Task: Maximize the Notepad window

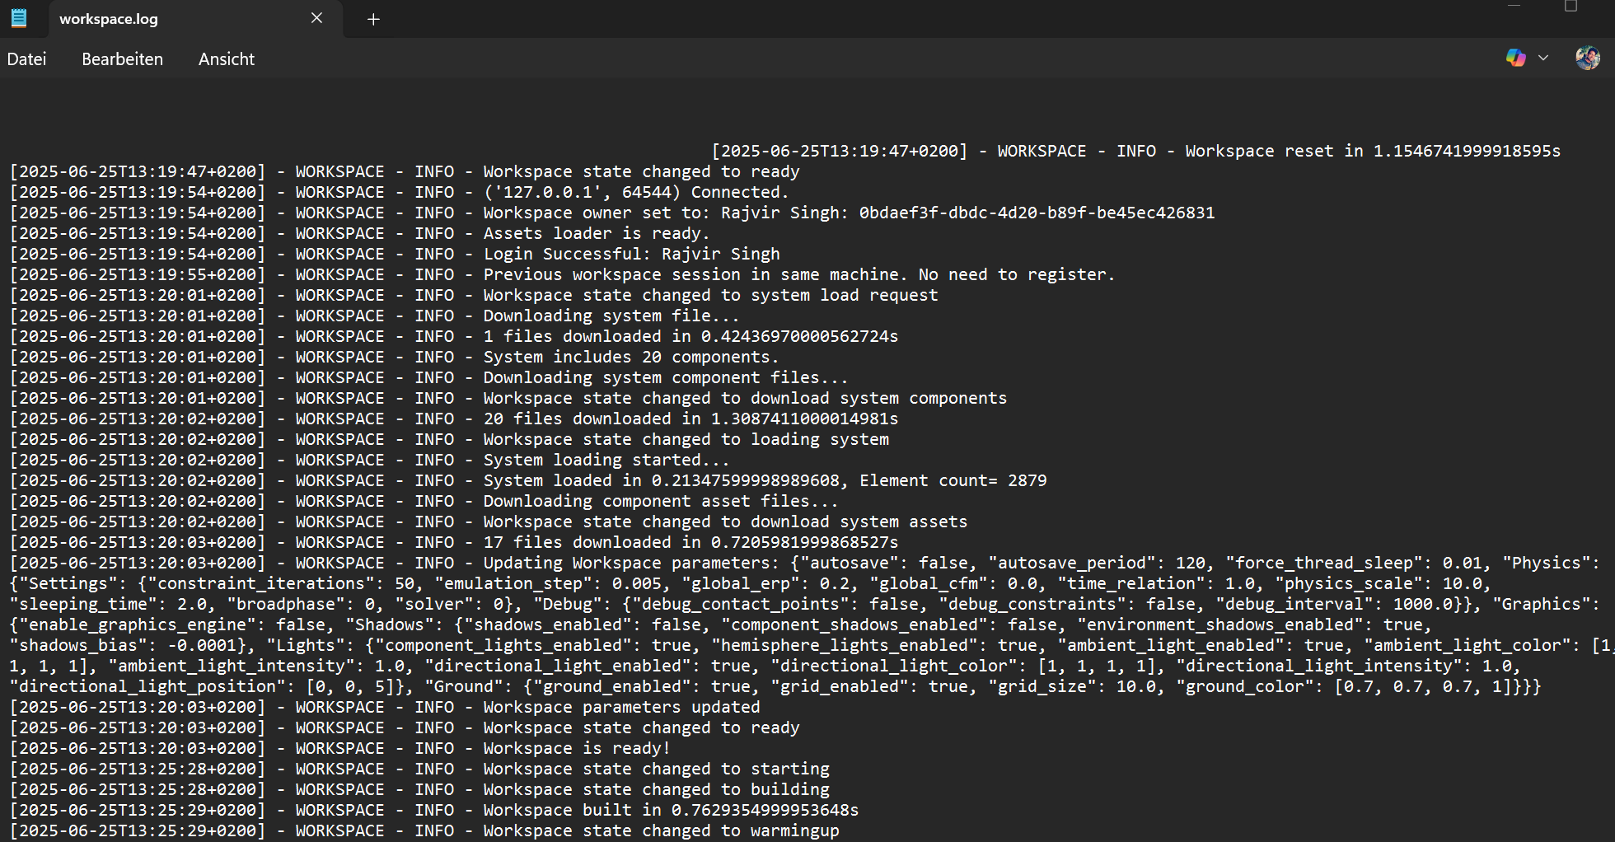Action: pyautogui.click(x=1571, y=7)
